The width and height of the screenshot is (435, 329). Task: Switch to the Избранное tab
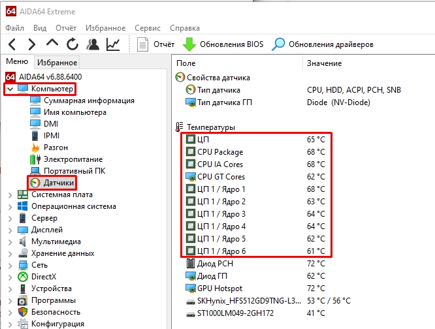pos(57,63)
